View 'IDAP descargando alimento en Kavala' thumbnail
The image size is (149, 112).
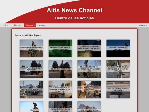click(118, 89)
